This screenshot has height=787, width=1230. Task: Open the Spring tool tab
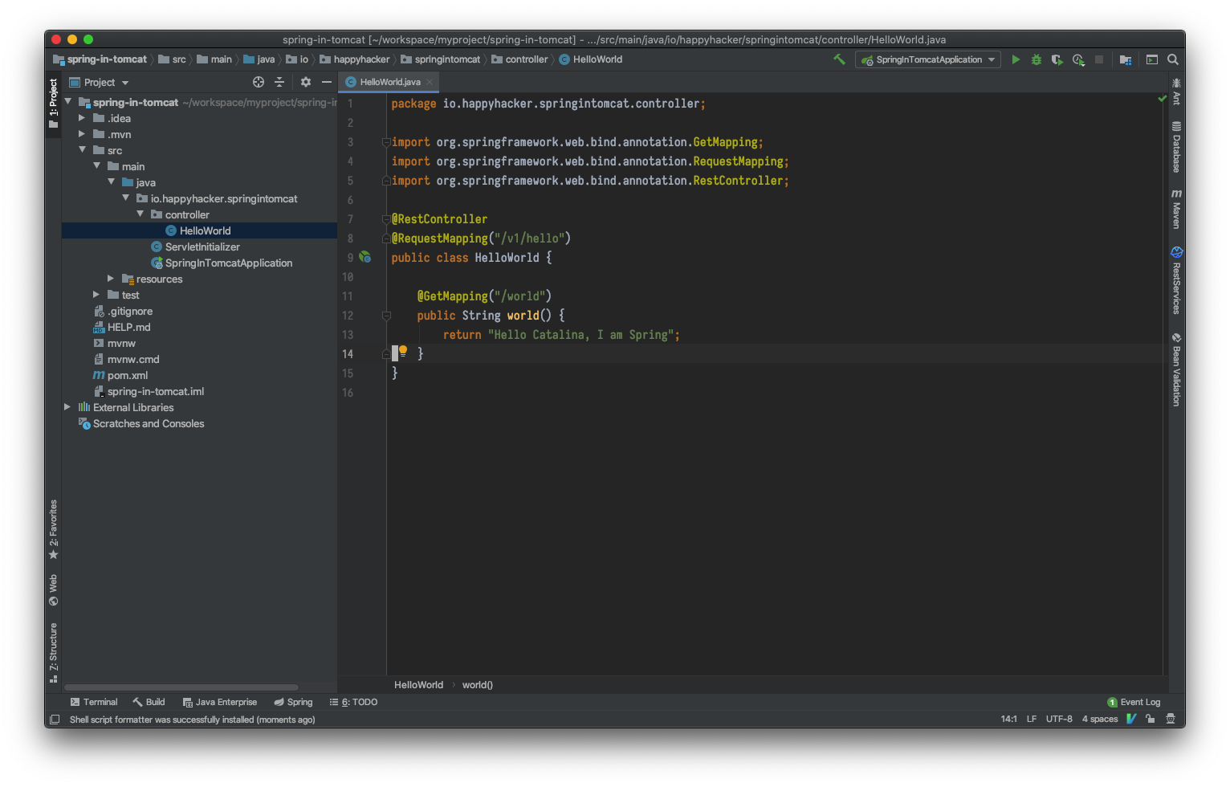click(x=293, y=702)
